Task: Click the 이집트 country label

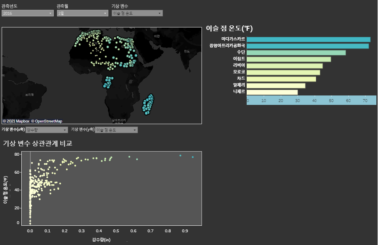Action: click(x=239, y=59)
